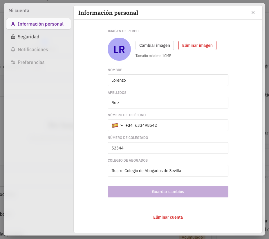
Task: Click the Spain flag in the phone field
Action: tap(115, 125)
